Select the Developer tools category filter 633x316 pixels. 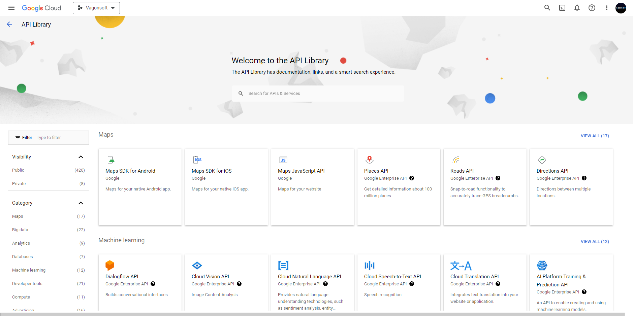click(49, 284)
